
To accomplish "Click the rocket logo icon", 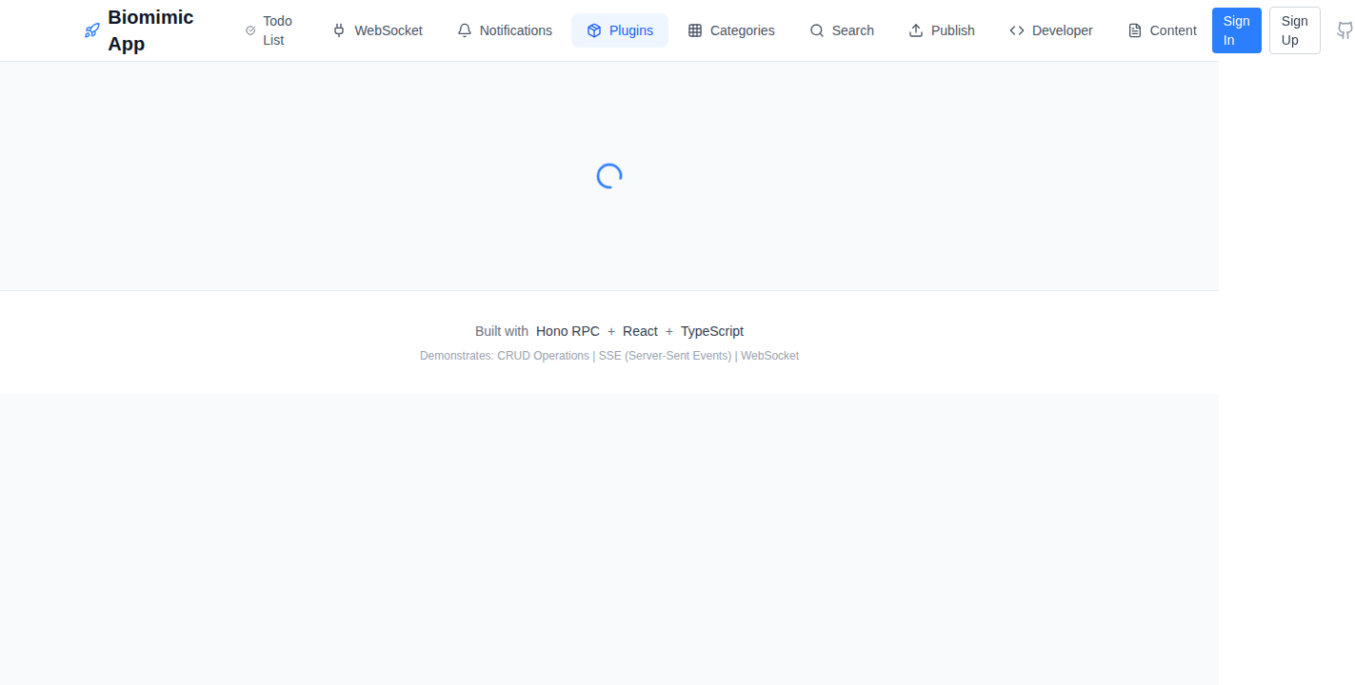I will (x=91, y=30).
